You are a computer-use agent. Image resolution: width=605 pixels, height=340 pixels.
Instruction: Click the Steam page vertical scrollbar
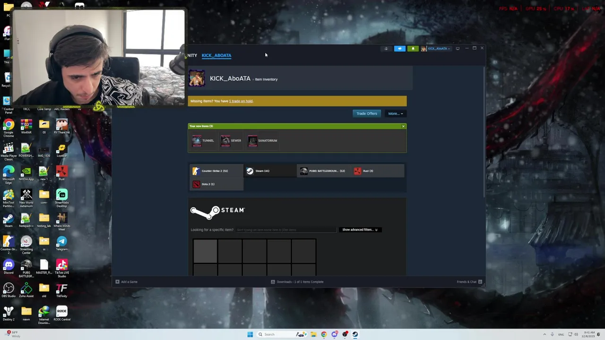[484, 132]
